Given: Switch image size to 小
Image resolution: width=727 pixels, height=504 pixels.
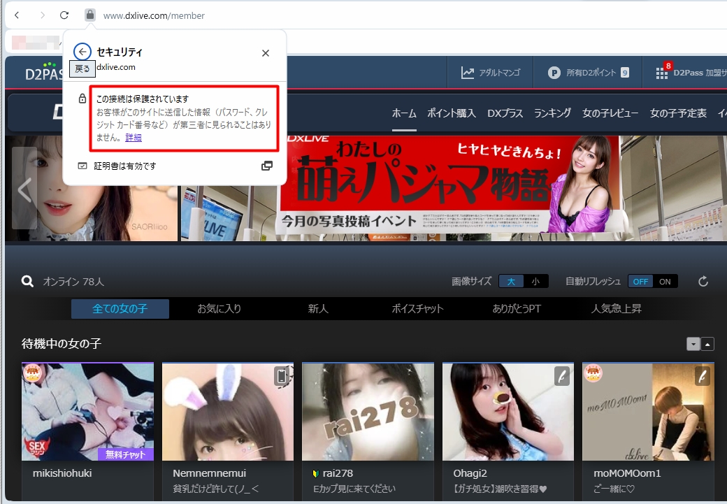Looking at the screenshot, I should [x=535, y=281].
